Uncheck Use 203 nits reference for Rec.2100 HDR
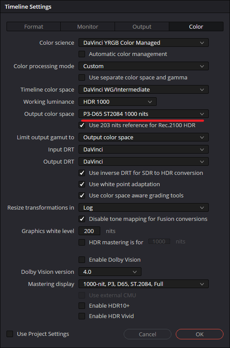The image size is (230, 348). [82, 125]
